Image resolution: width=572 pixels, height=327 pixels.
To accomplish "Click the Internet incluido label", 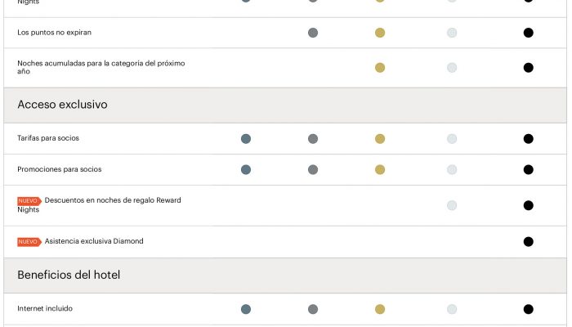I will click(45, 308).
